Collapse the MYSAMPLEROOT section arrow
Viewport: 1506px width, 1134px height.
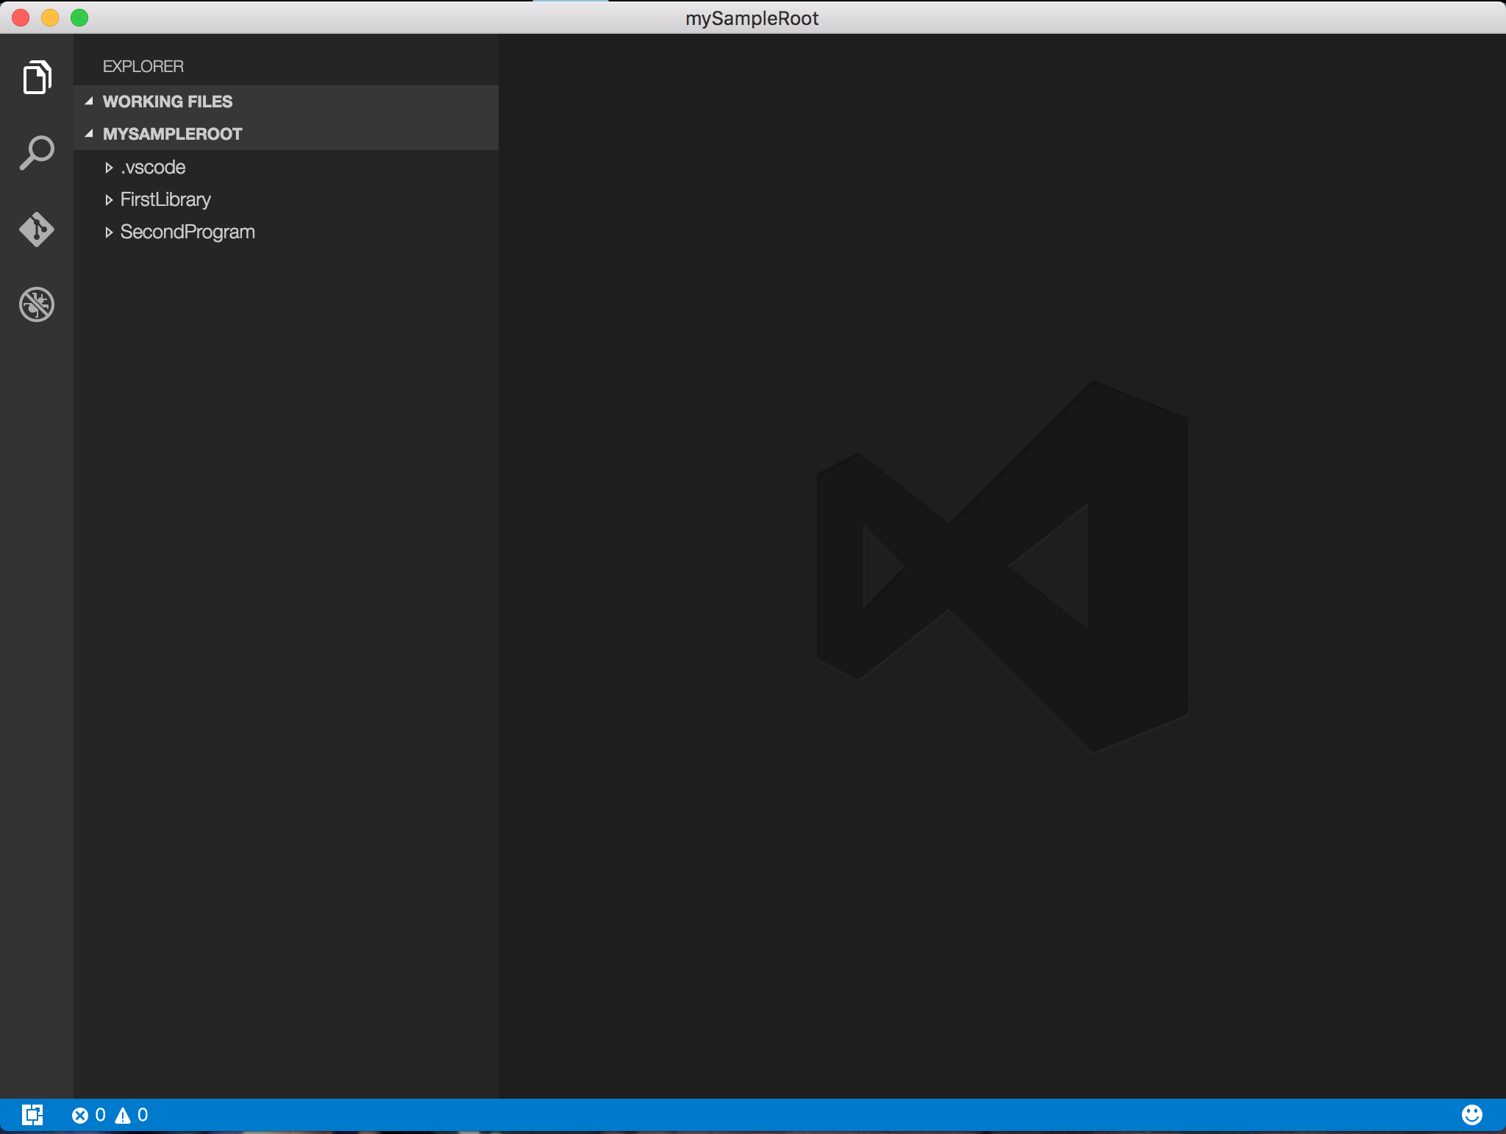pos(89,134)
